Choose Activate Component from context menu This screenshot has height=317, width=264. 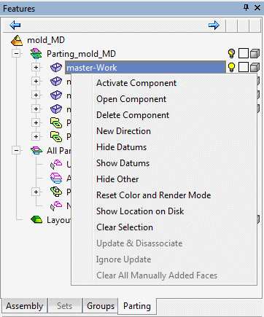click(136, 83)
